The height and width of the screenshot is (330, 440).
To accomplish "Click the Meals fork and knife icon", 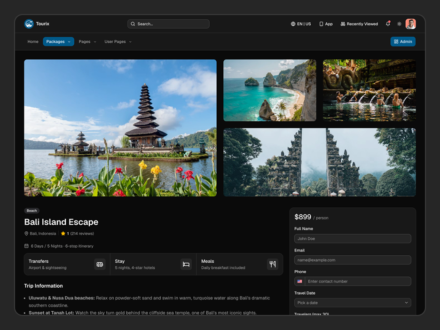I will 273,264.
